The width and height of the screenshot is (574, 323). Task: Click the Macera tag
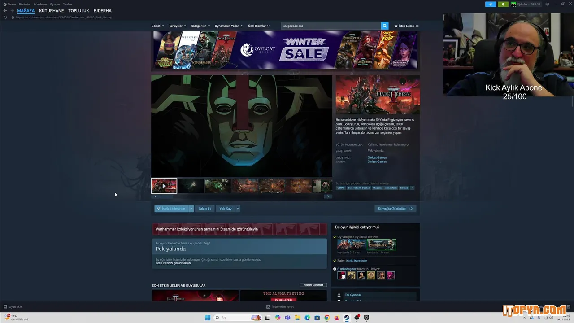click(378, 188)
